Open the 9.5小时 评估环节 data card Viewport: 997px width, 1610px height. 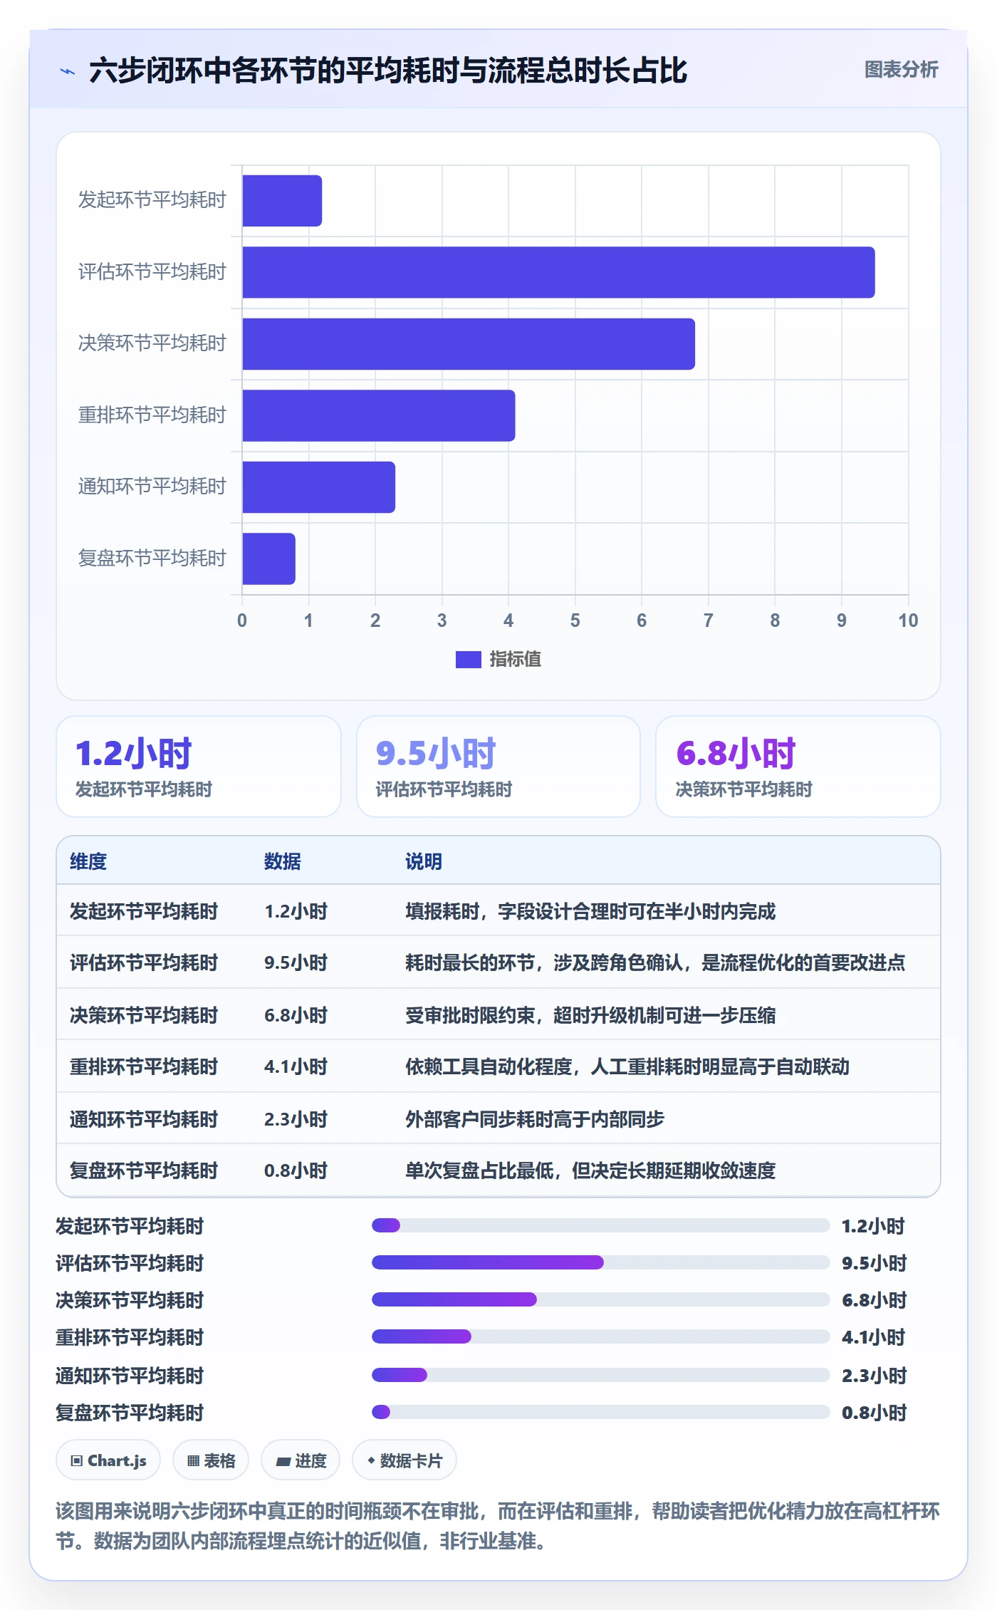click(499, 767)
